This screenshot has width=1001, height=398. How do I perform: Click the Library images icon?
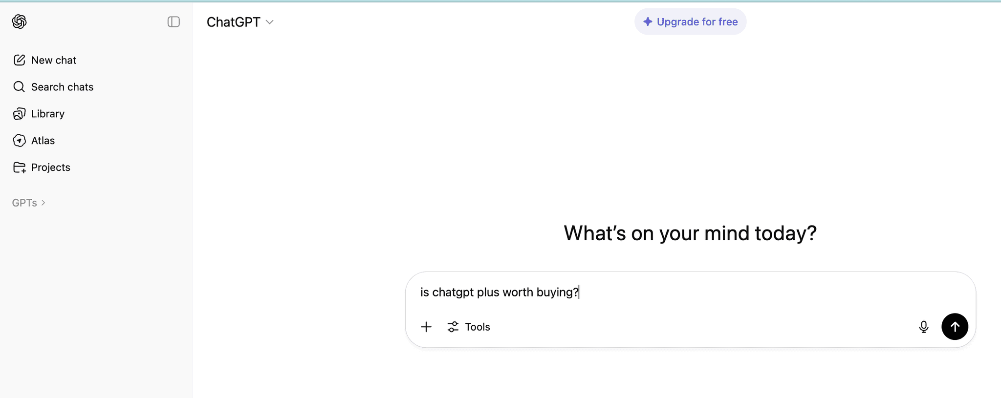pyautogui.click(x=19, y=114)
